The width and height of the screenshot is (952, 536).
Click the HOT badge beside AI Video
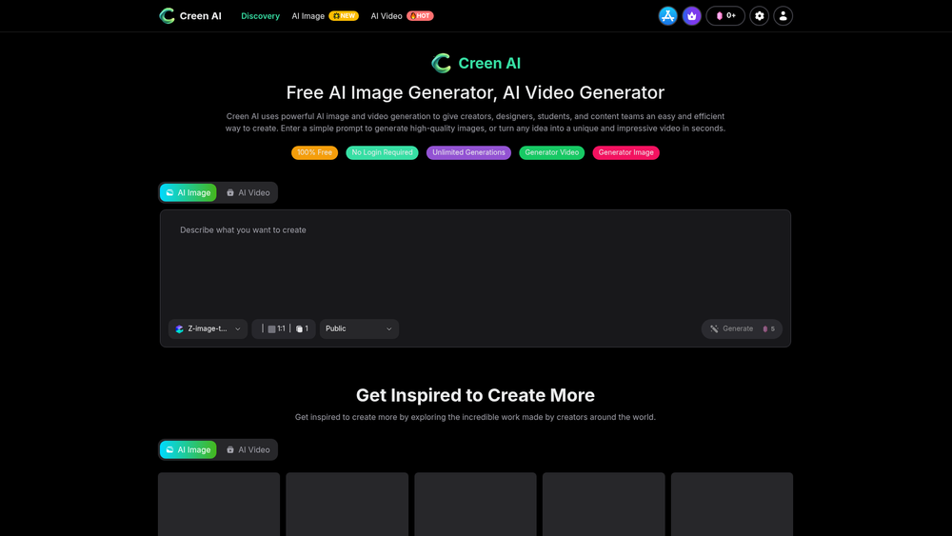(420, 16)
